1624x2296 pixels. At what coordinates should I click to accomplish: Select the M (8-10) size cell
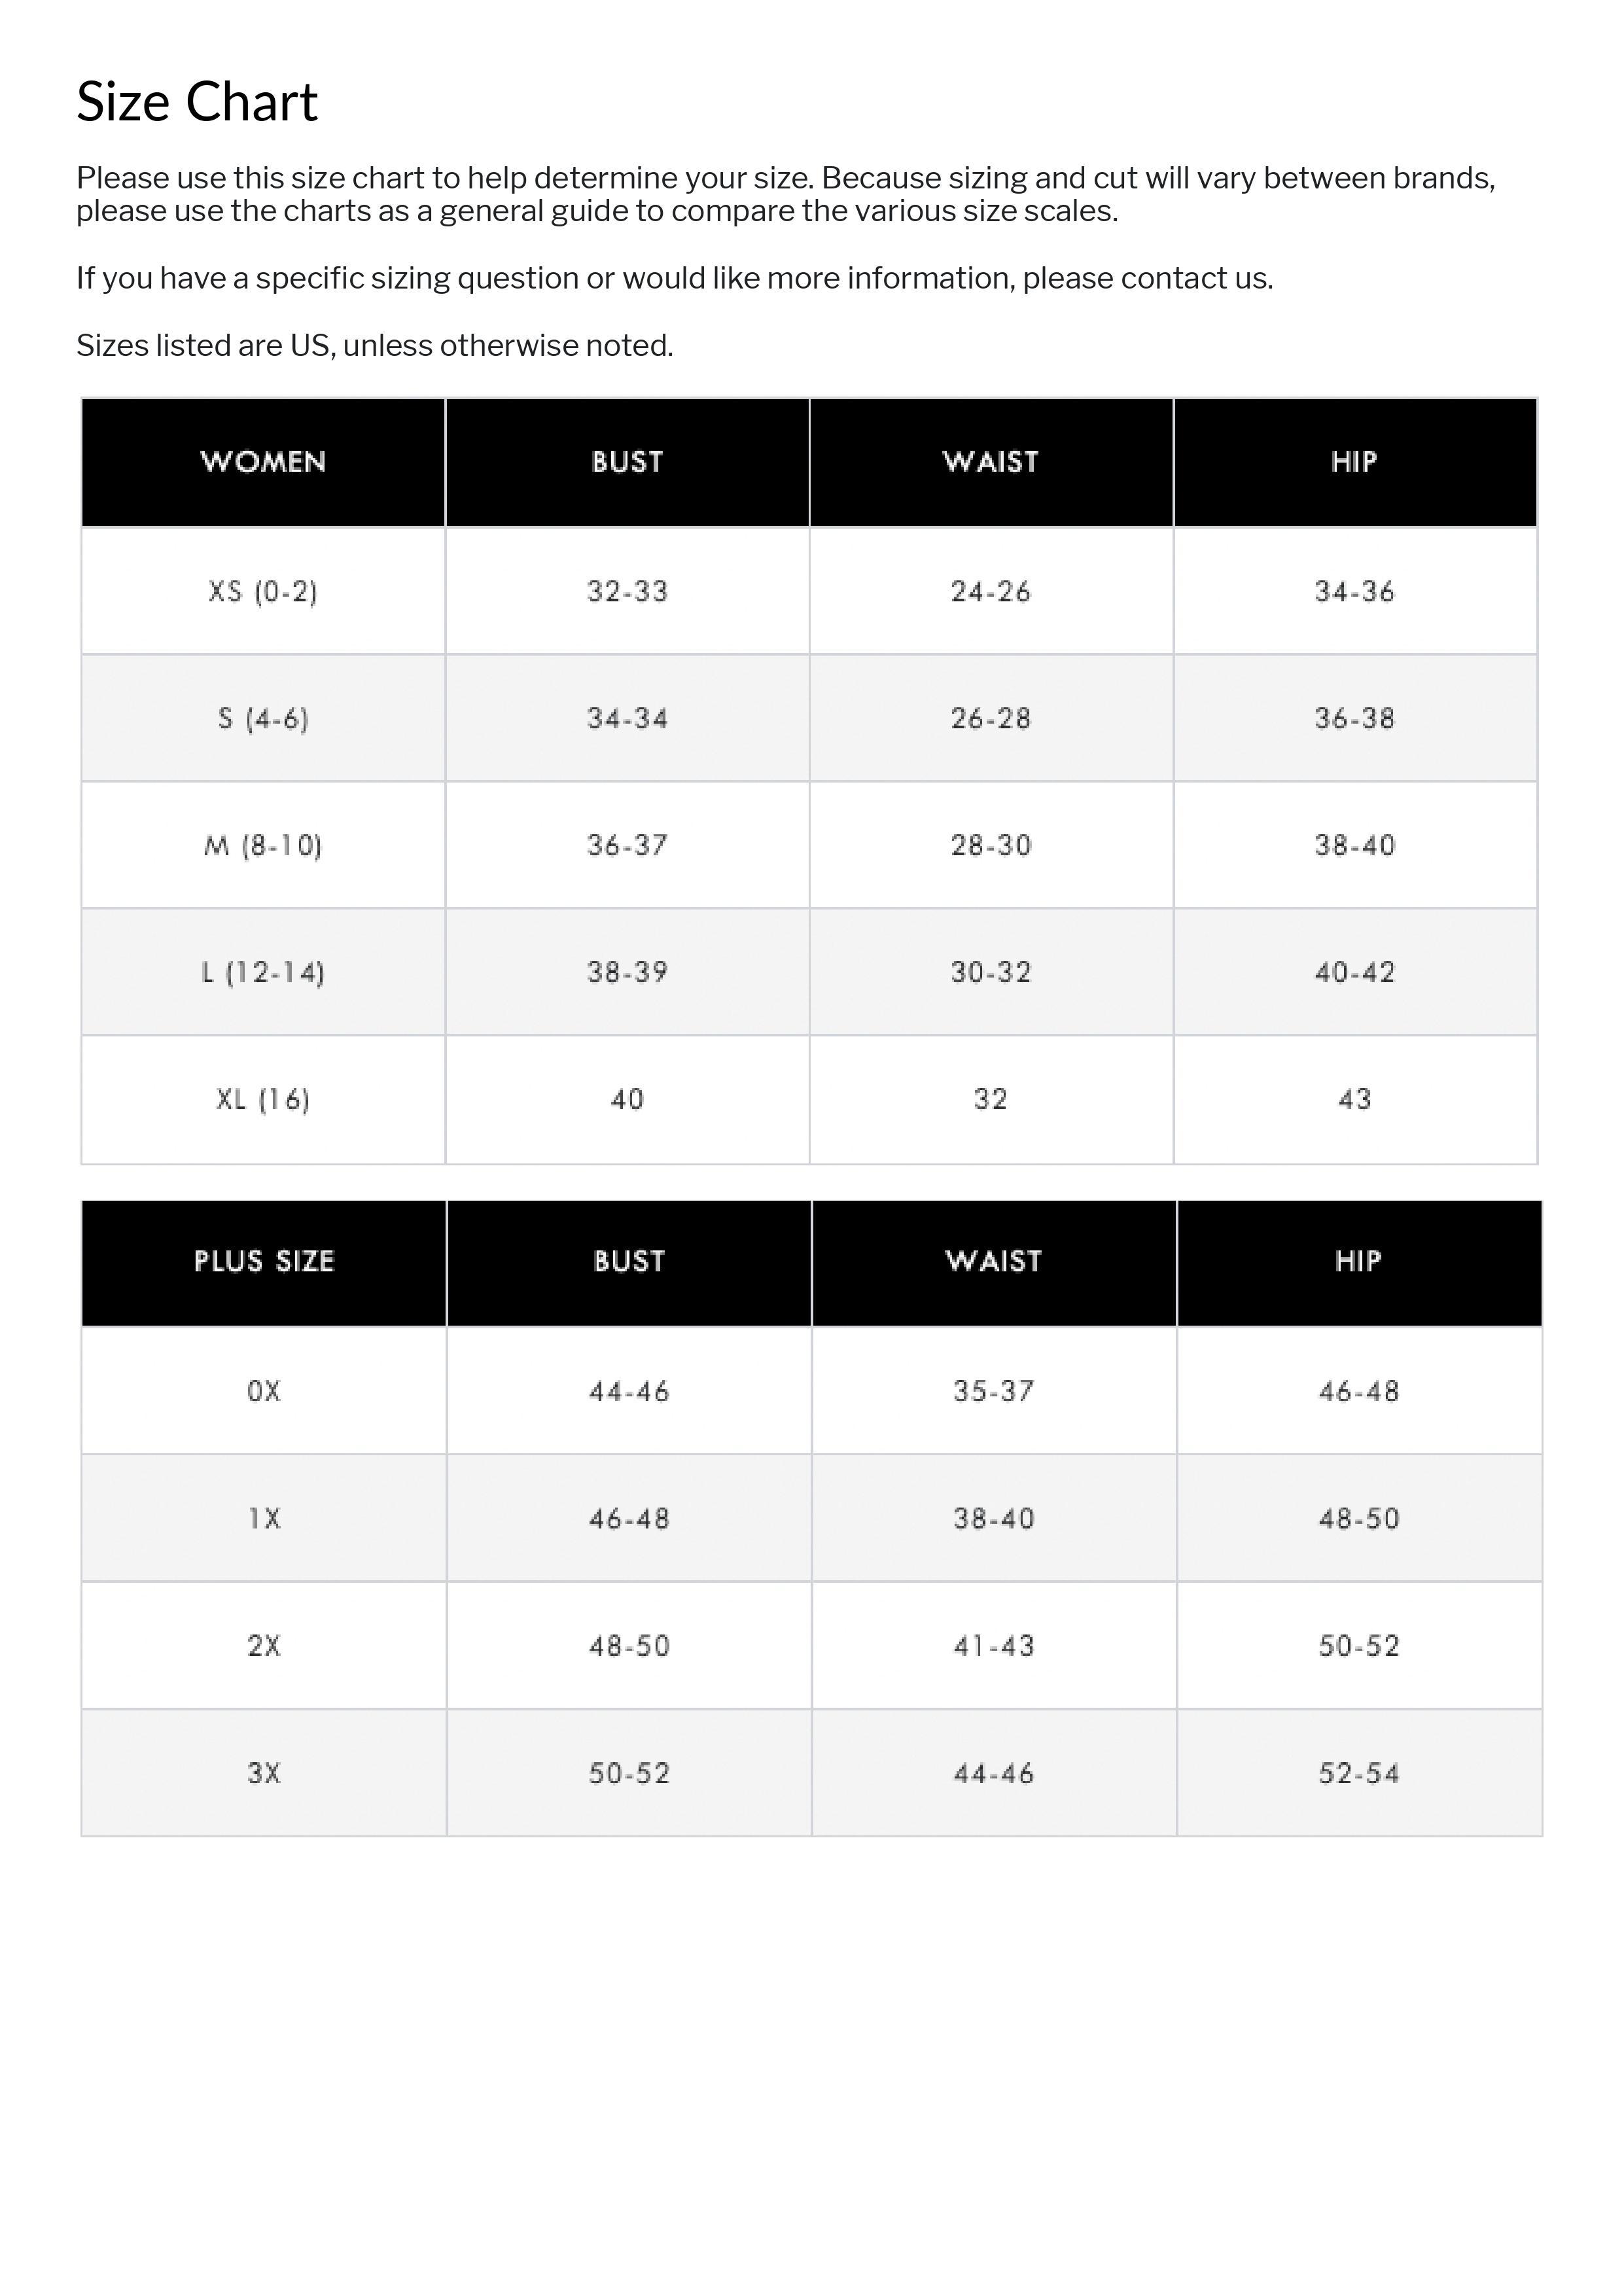click(x=263, y=846)
